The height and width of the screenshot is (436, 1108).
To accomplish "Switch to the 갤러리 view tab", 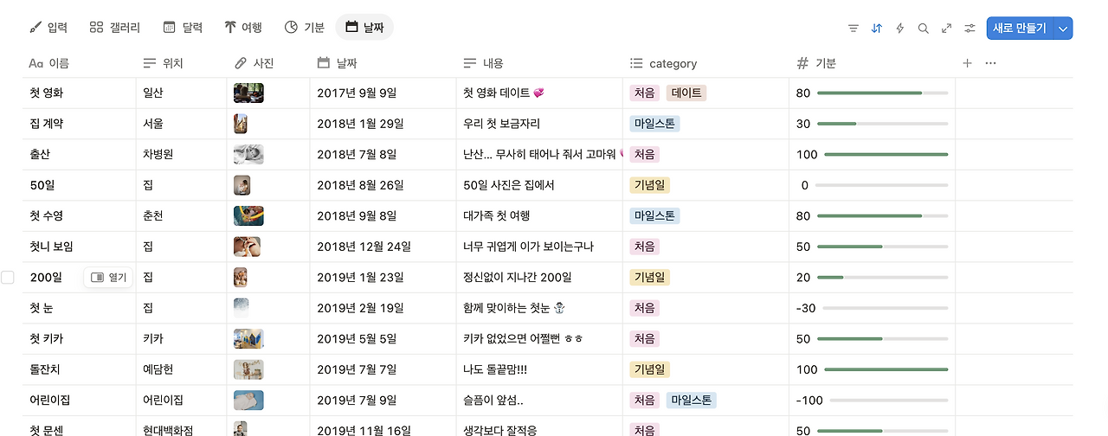I will (115, 28).
